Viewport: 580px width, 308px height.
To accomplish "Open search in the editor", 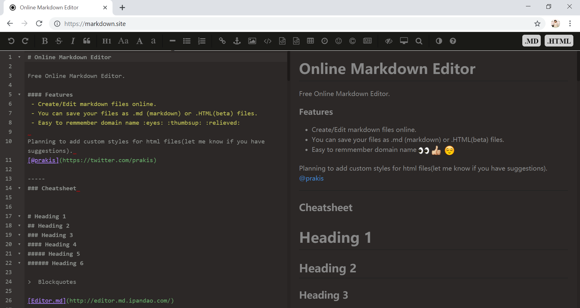I will coord(419,41).
